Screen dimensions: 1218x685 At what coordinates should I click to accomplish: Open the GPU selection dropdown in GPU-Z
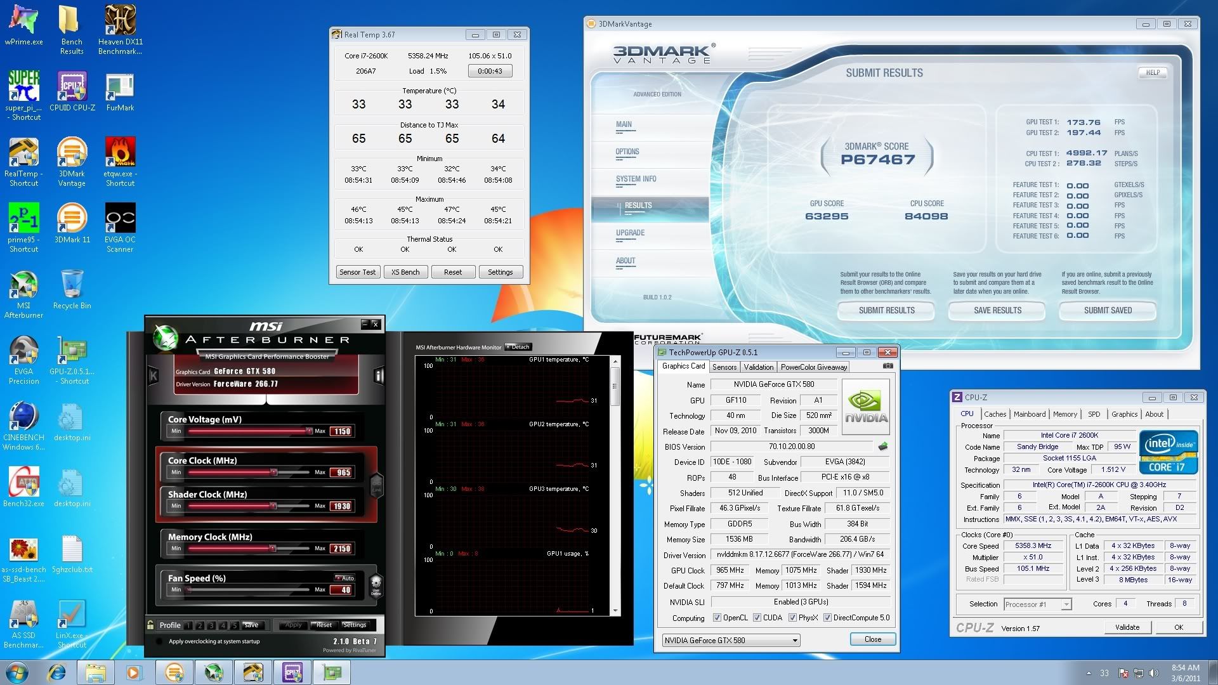click(794, 641)
